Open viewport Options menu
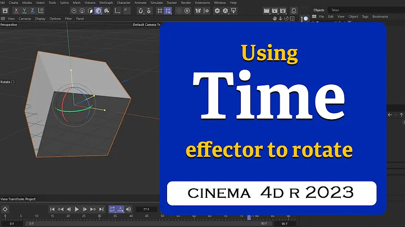This screenshot has height=227, width=405. [55, 19]
